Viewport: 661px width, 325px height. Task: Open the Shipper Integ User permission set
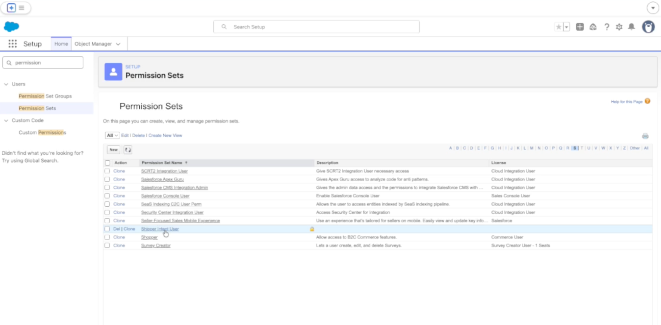point(160,229)
